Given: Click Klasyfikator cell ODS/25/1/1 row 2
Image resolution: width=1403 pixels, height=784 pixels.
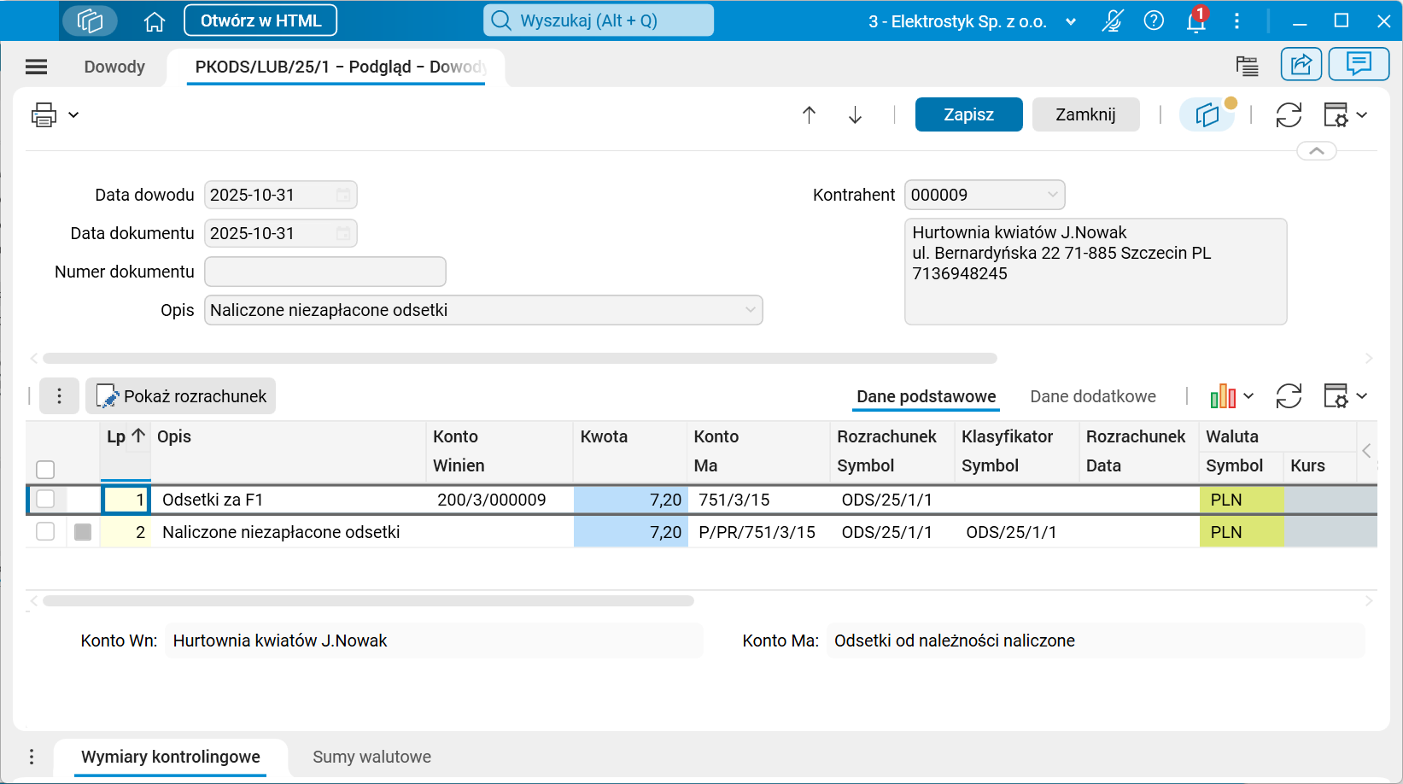Looking at the screenshot, I should (1017, 532).
